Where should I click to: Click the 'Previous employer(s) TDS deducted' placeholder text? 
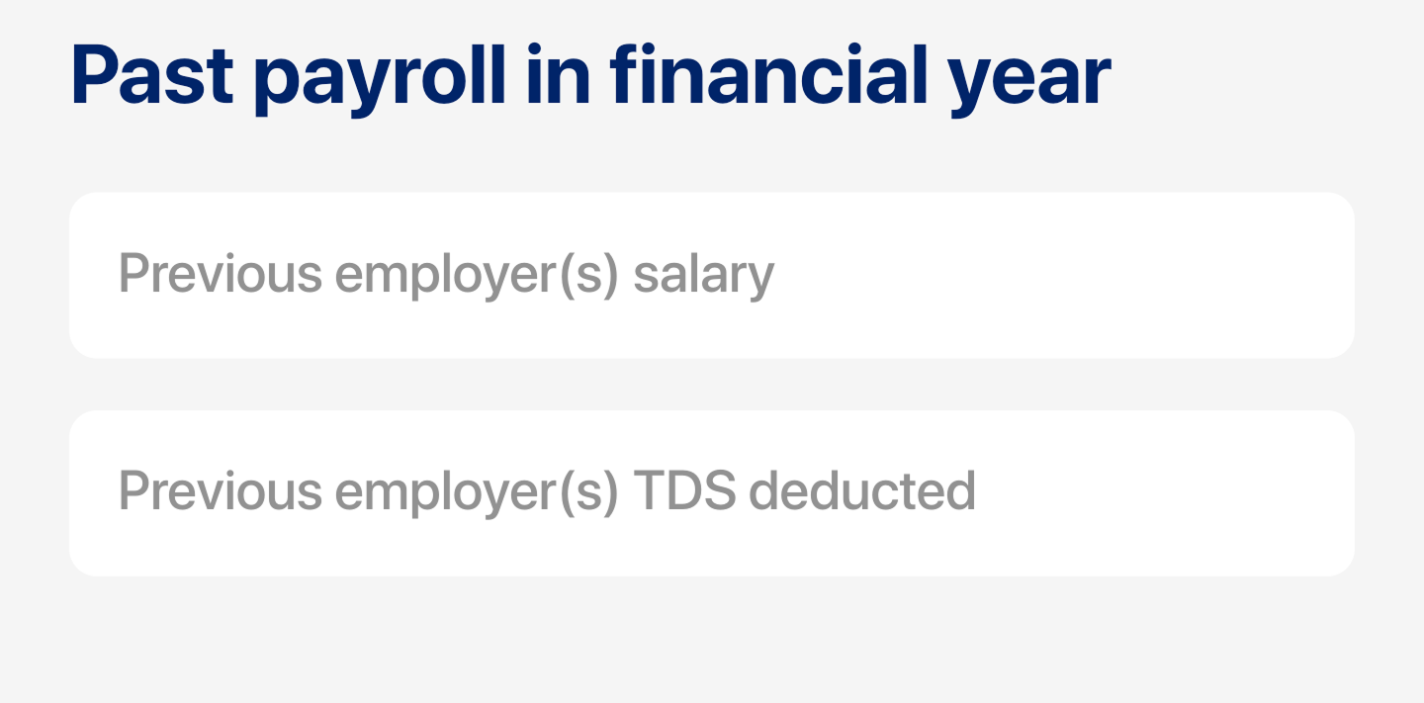[547, 491]
